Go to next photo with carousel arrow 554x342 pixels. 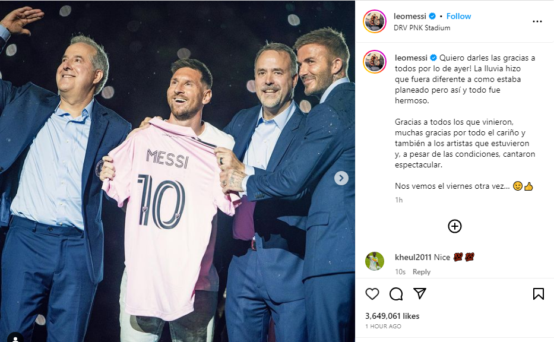(341, 178)
